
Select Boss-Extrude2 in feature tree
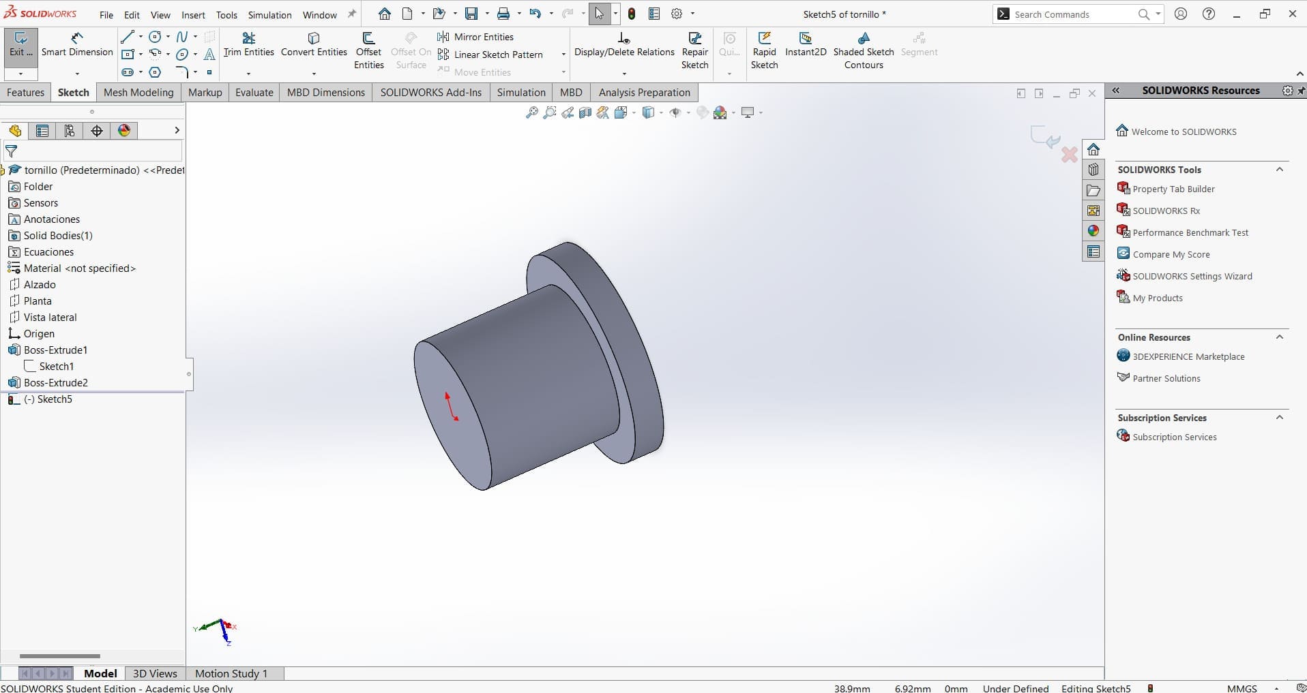coord(56,382)
